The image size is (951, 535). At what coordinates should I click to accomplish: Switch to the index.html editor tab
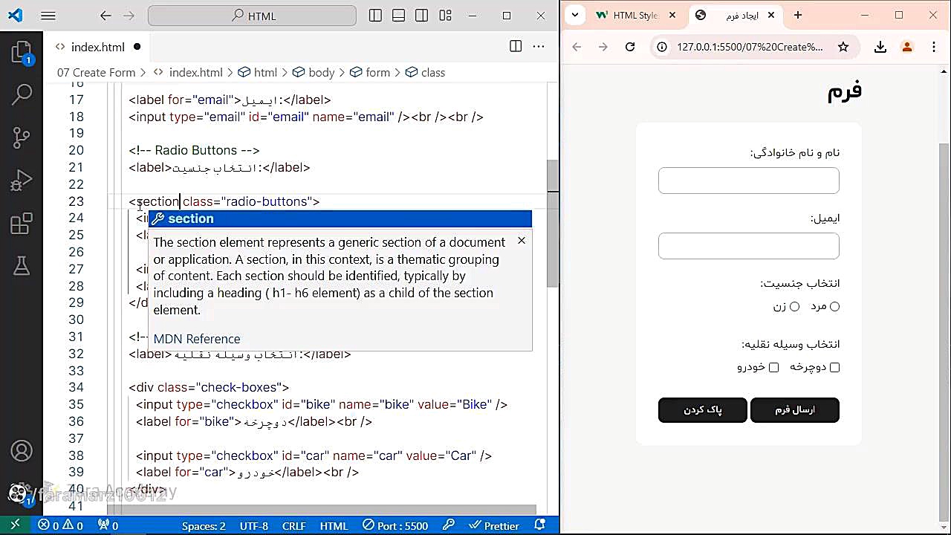(x=97, y=47)
